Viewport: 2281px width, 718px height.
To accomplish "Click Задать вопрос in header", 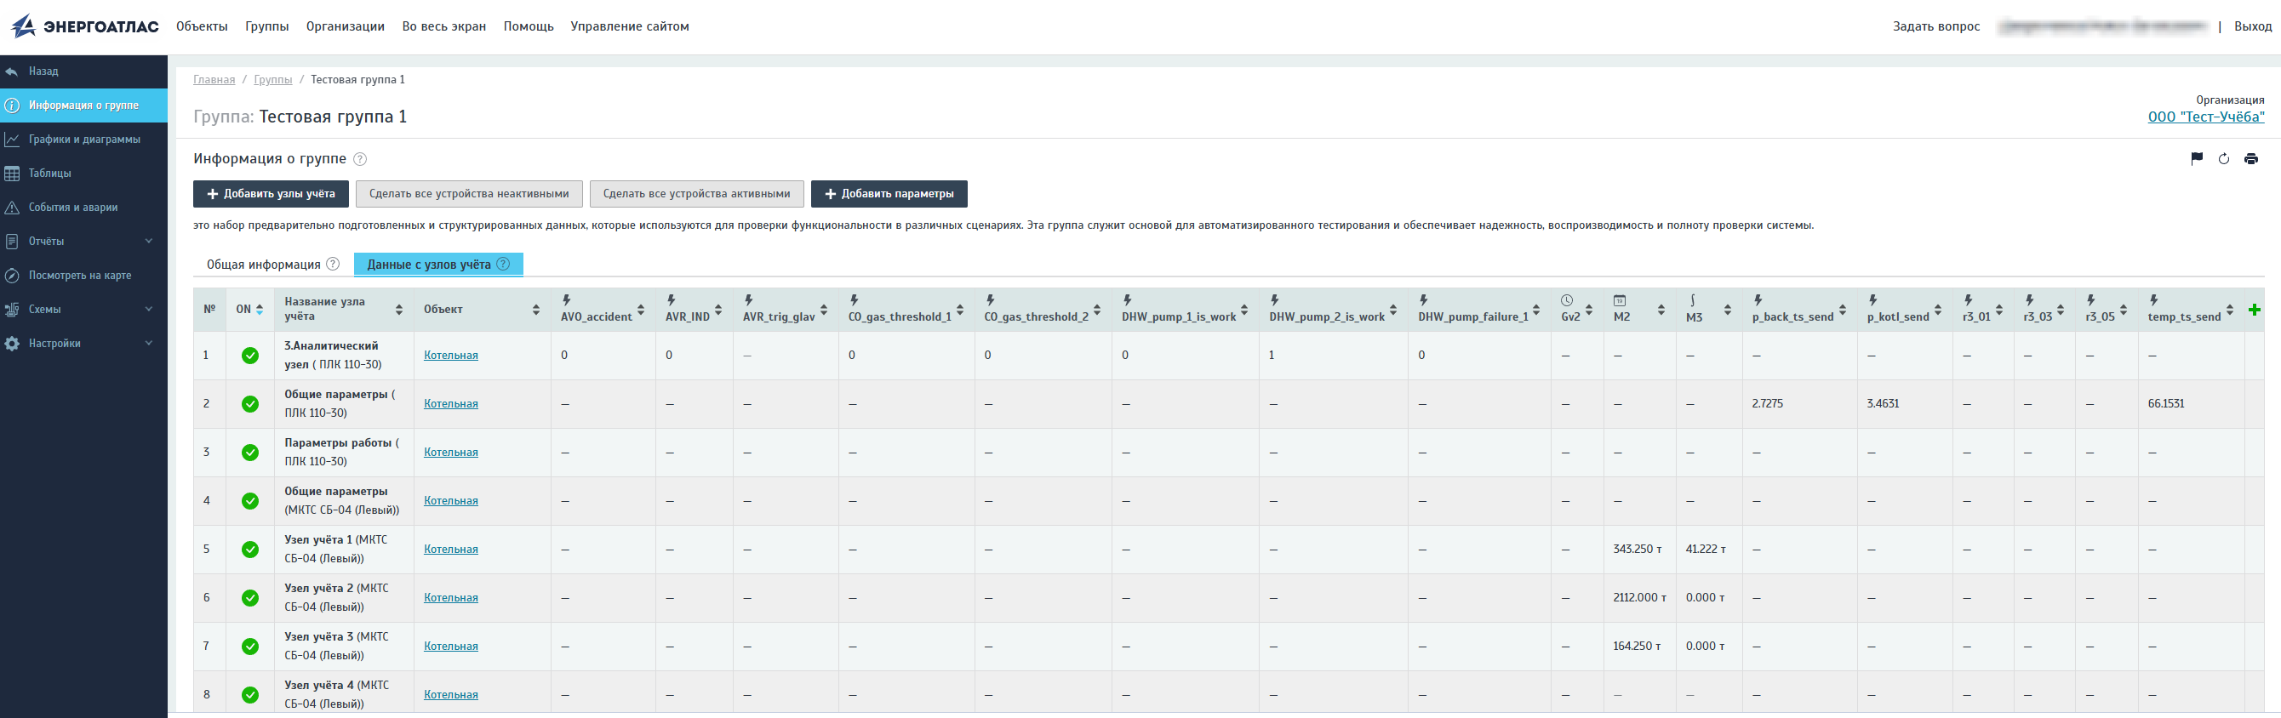I will [x=1935, y=26].
